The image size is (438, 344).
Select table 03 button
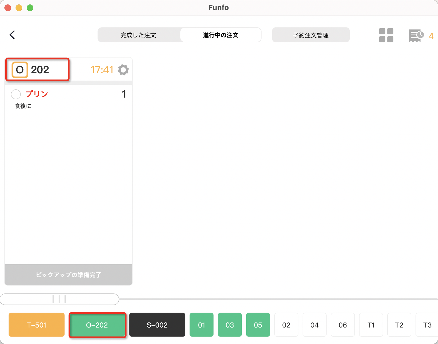click(x=230, y=325)
